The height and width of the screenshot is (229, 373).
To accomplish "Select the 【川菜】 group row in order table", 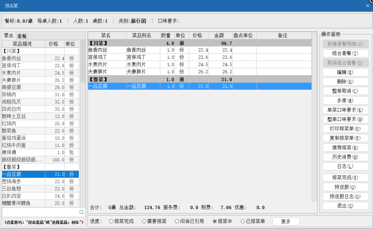I will [200, 43].
